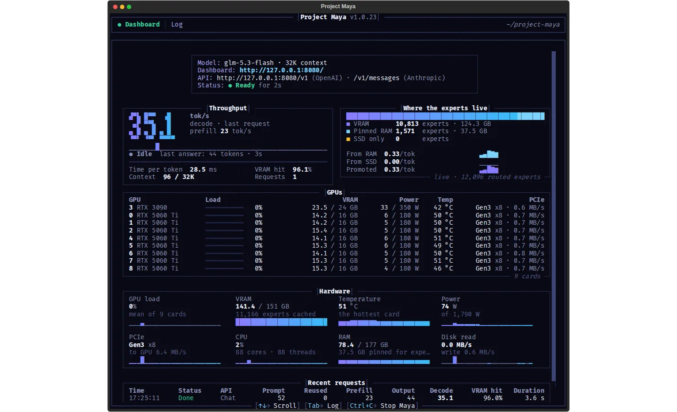Click the Done status in recent requests

pos(186,398)
